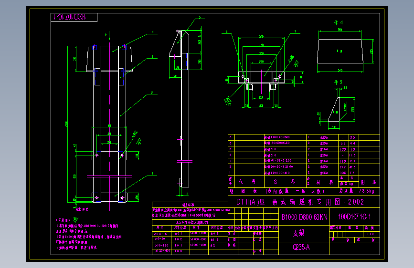
Task: Click the mirrored drawing number '100D107 1C-1' in the corner box
Action: click(x=70, y=17)
